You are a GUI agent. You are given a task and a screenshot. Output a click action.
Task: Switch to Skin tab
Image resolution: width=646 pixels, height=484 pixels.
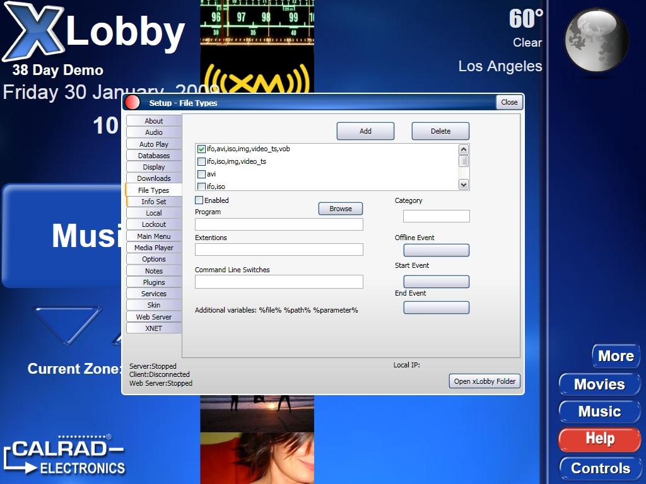coord(154,305)
